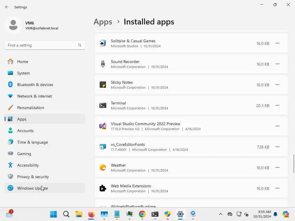295x221 pixels.
Task: Open notification bell in system tray
Action: pos(275,214)
